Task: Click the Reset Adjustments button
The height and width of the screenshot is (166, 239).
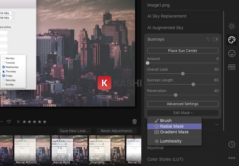Action: [x=116, y=131]
